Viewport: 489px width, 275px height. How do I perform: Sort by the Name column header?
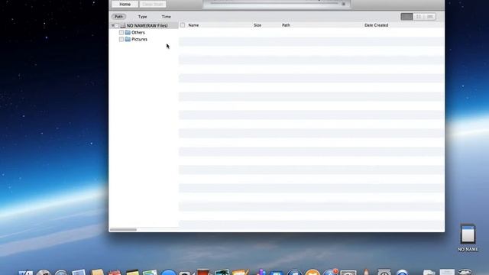[x=193, y=25]
